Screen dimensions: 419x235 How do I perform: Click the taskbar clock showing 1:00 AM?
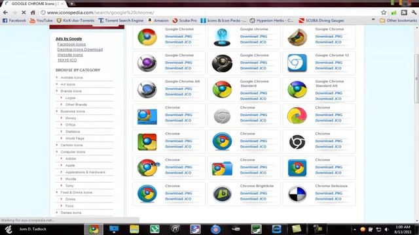click(403, 229)
